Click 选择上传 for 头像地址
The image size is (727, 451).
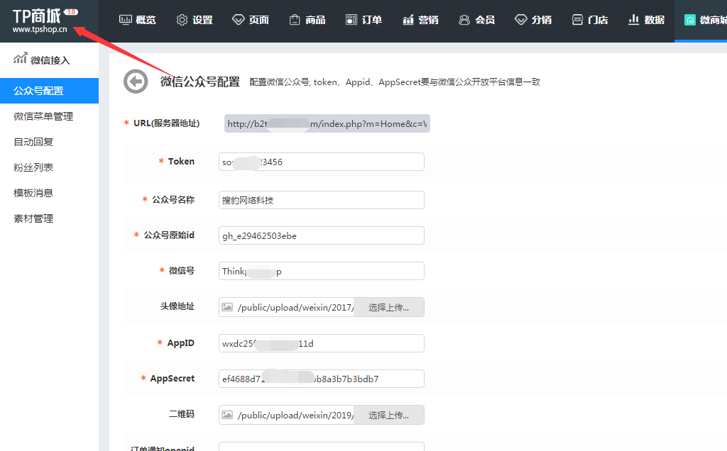coord(388,307)
